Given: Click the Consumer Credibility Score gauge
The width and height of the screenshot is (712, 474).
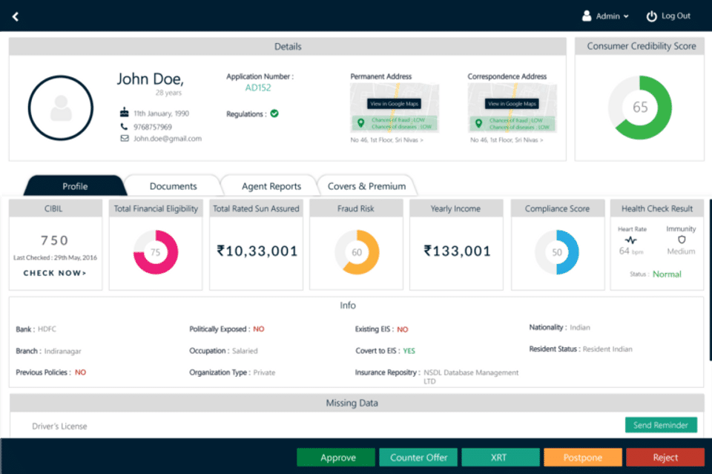Looking at the screenshot, I should (640, 108).
